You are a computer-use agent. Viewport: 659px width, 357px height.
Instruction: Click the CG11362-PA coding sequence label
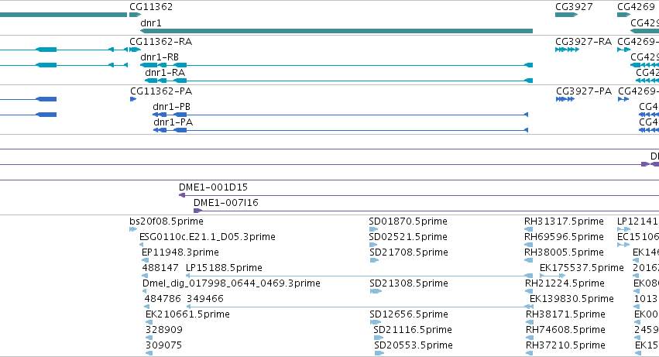[x=161, y=91]
